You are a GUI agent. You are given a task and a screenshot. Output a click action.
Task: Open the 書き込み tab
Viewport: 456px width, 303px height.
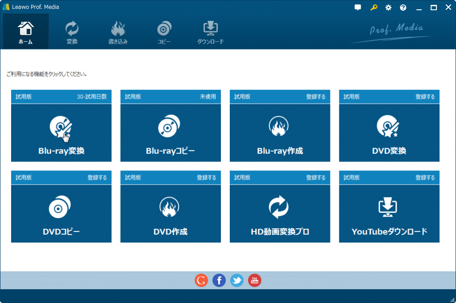pos(118,31)
